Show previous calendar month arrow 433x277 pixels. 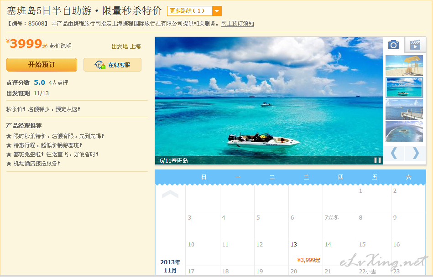170,194
